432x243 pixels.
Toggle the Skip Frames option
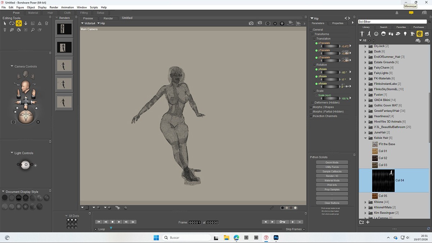pyautogui.click(x=304, y=229)
